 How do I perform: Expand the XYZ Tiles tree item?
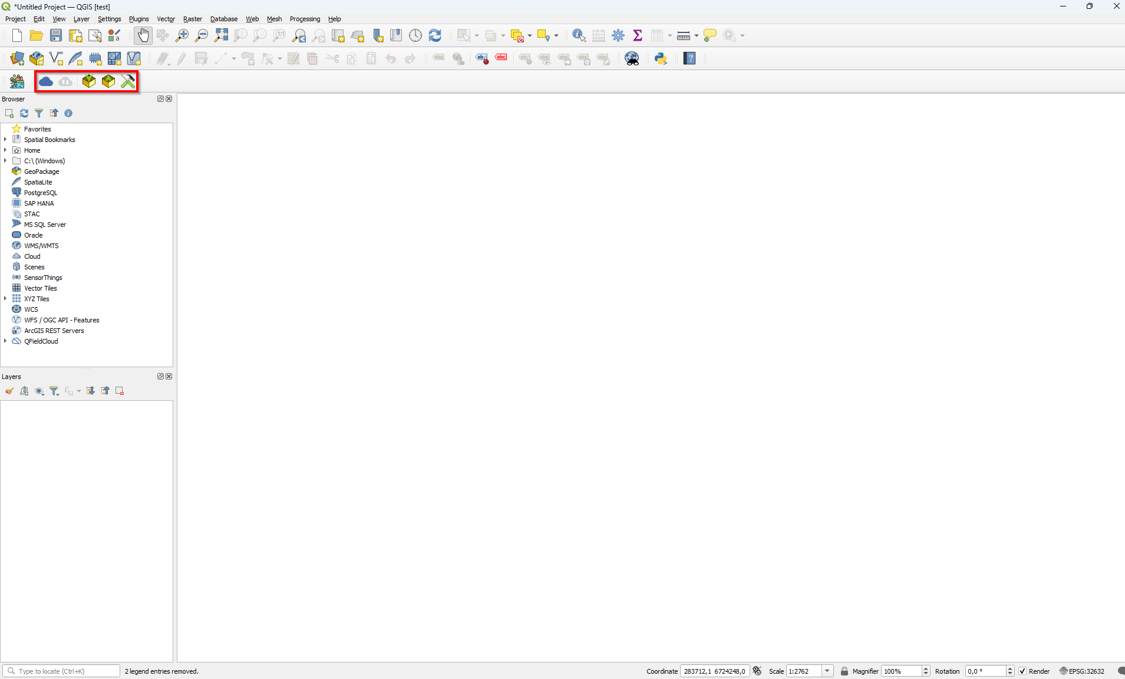coord(5,299)
